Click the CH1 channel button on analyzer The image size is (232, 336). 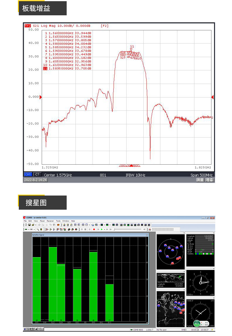click(28, 175)
